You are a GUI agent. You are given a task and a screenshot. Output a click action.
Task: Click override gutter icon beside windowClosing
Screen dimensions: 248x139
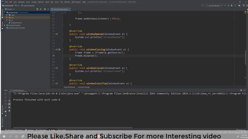(x=57, y=49)
